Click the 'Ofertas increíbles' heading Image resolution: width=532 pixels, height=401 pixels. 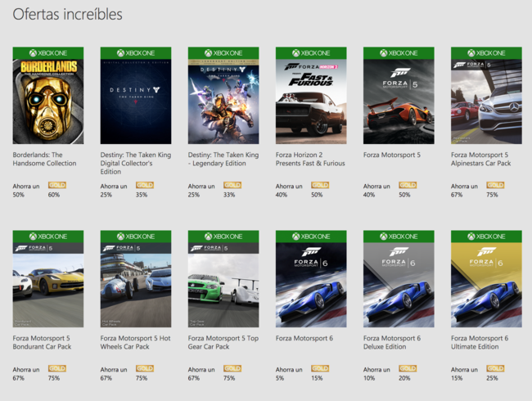[67, 14]
